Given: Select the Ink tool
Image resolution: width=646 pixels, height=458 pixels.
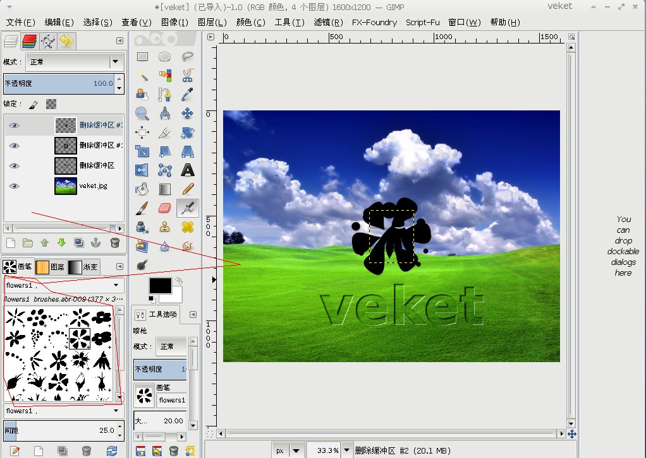Looking at the screenshot, I should pos(142,227).
